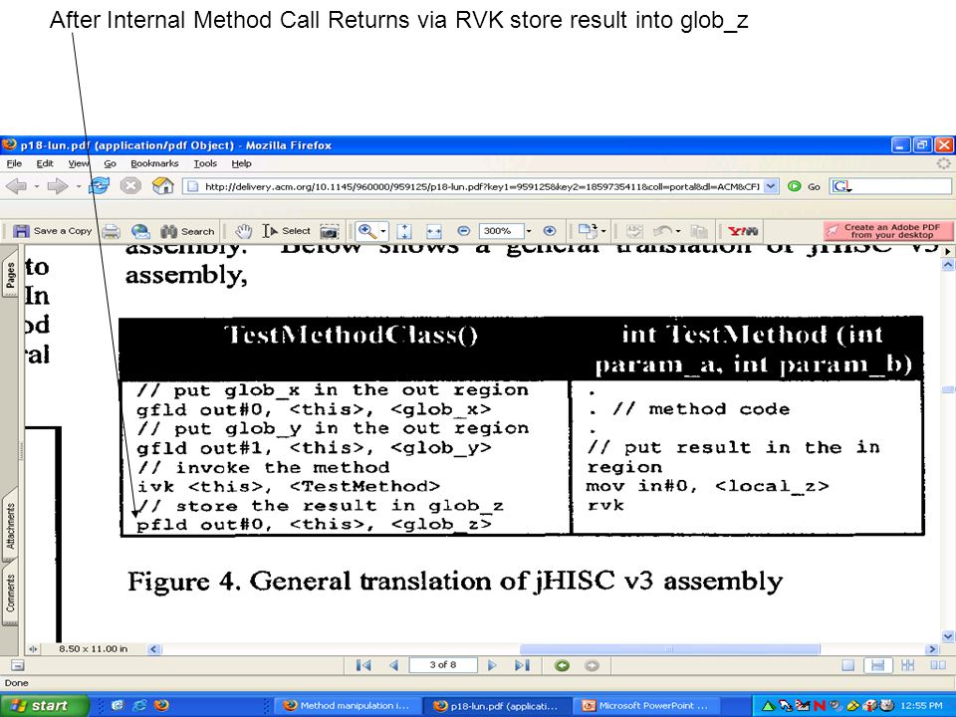This screenshot has height=717, width=956.
Task: Launch Internet Explorer from Quick Launch
Action: (139, 705)
